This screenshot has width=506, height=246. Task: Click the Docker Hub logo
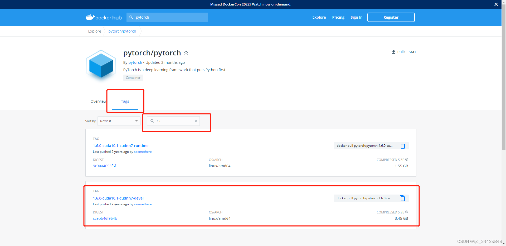(104, 17)
